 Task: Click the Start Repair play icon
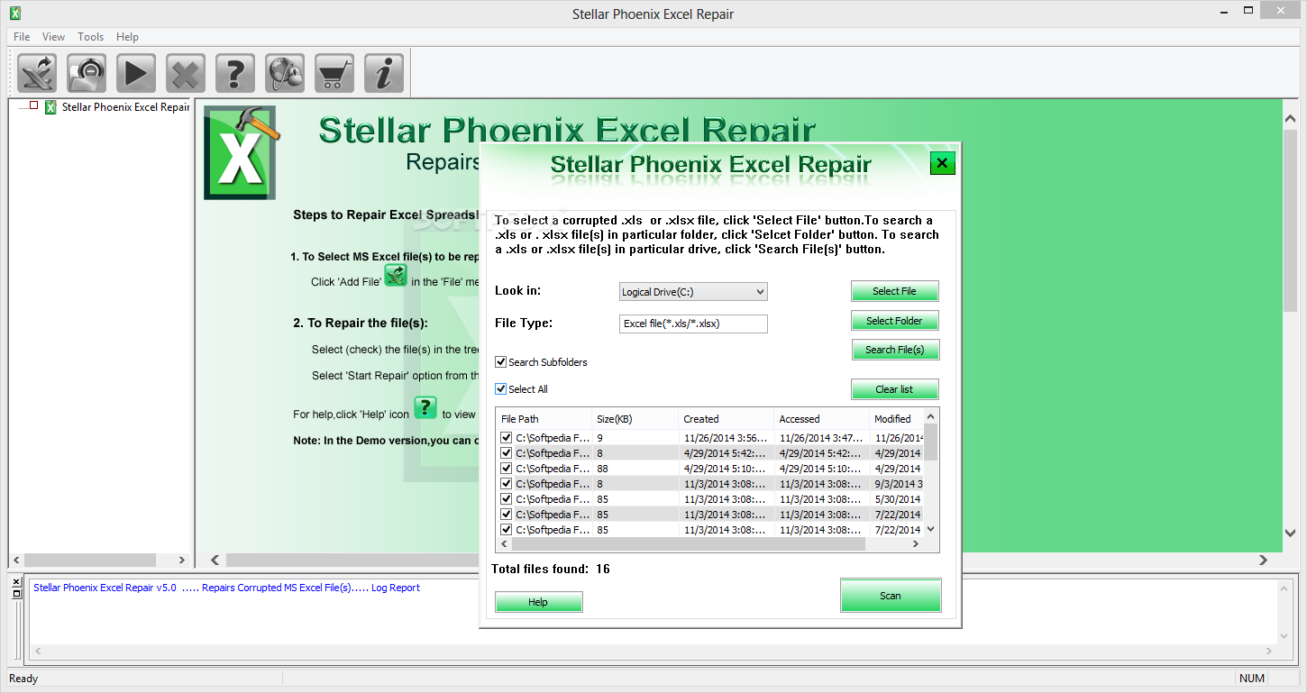[x=136, y=73]
